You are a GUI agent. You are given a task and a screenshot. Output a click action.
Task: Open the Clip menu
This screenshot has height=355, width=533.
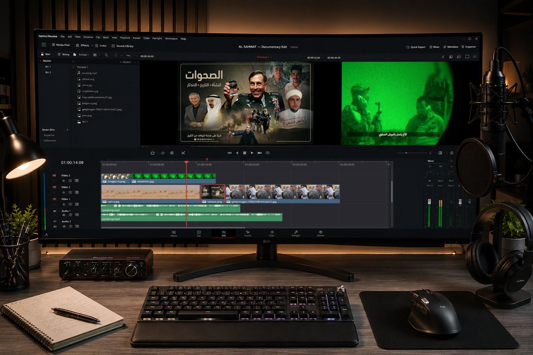(98, 37)
